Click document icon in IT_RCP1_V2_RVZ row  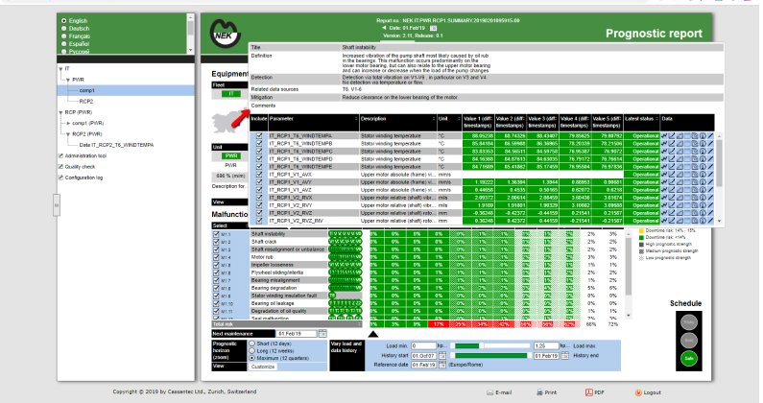[x=695, y=213]
